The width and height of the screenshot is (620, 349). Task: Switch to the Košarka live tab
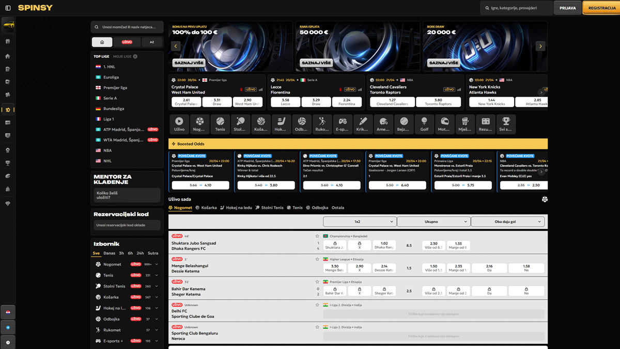tap(207, 208)
